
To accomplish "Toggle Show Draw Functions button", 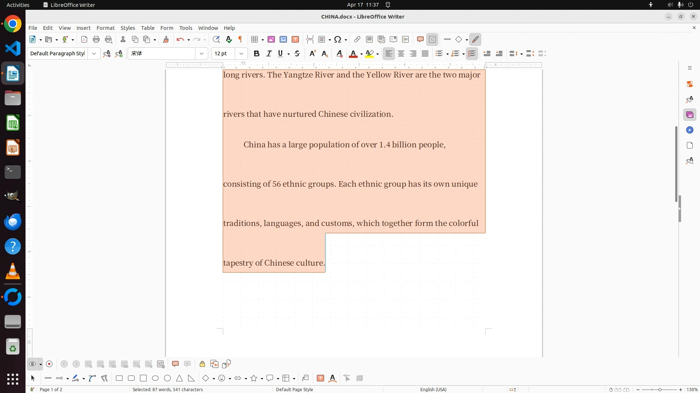I will (475, 39).
